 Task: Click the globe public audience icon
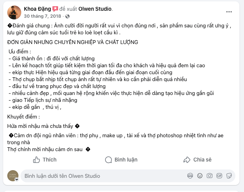[67, 16]
